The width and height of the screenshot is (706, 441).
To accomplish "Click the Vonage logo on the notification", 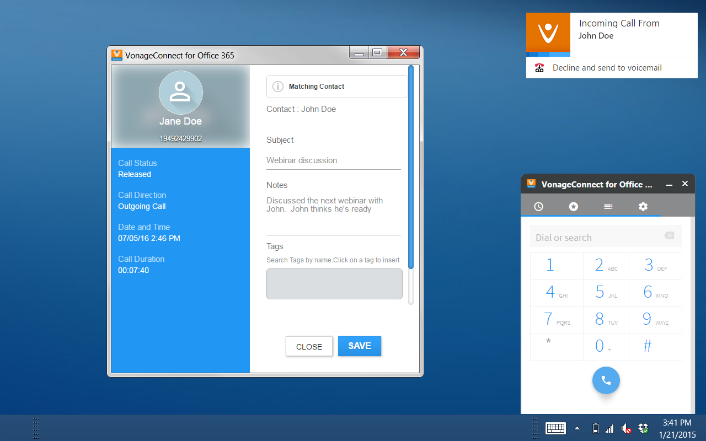I will 548,34.
